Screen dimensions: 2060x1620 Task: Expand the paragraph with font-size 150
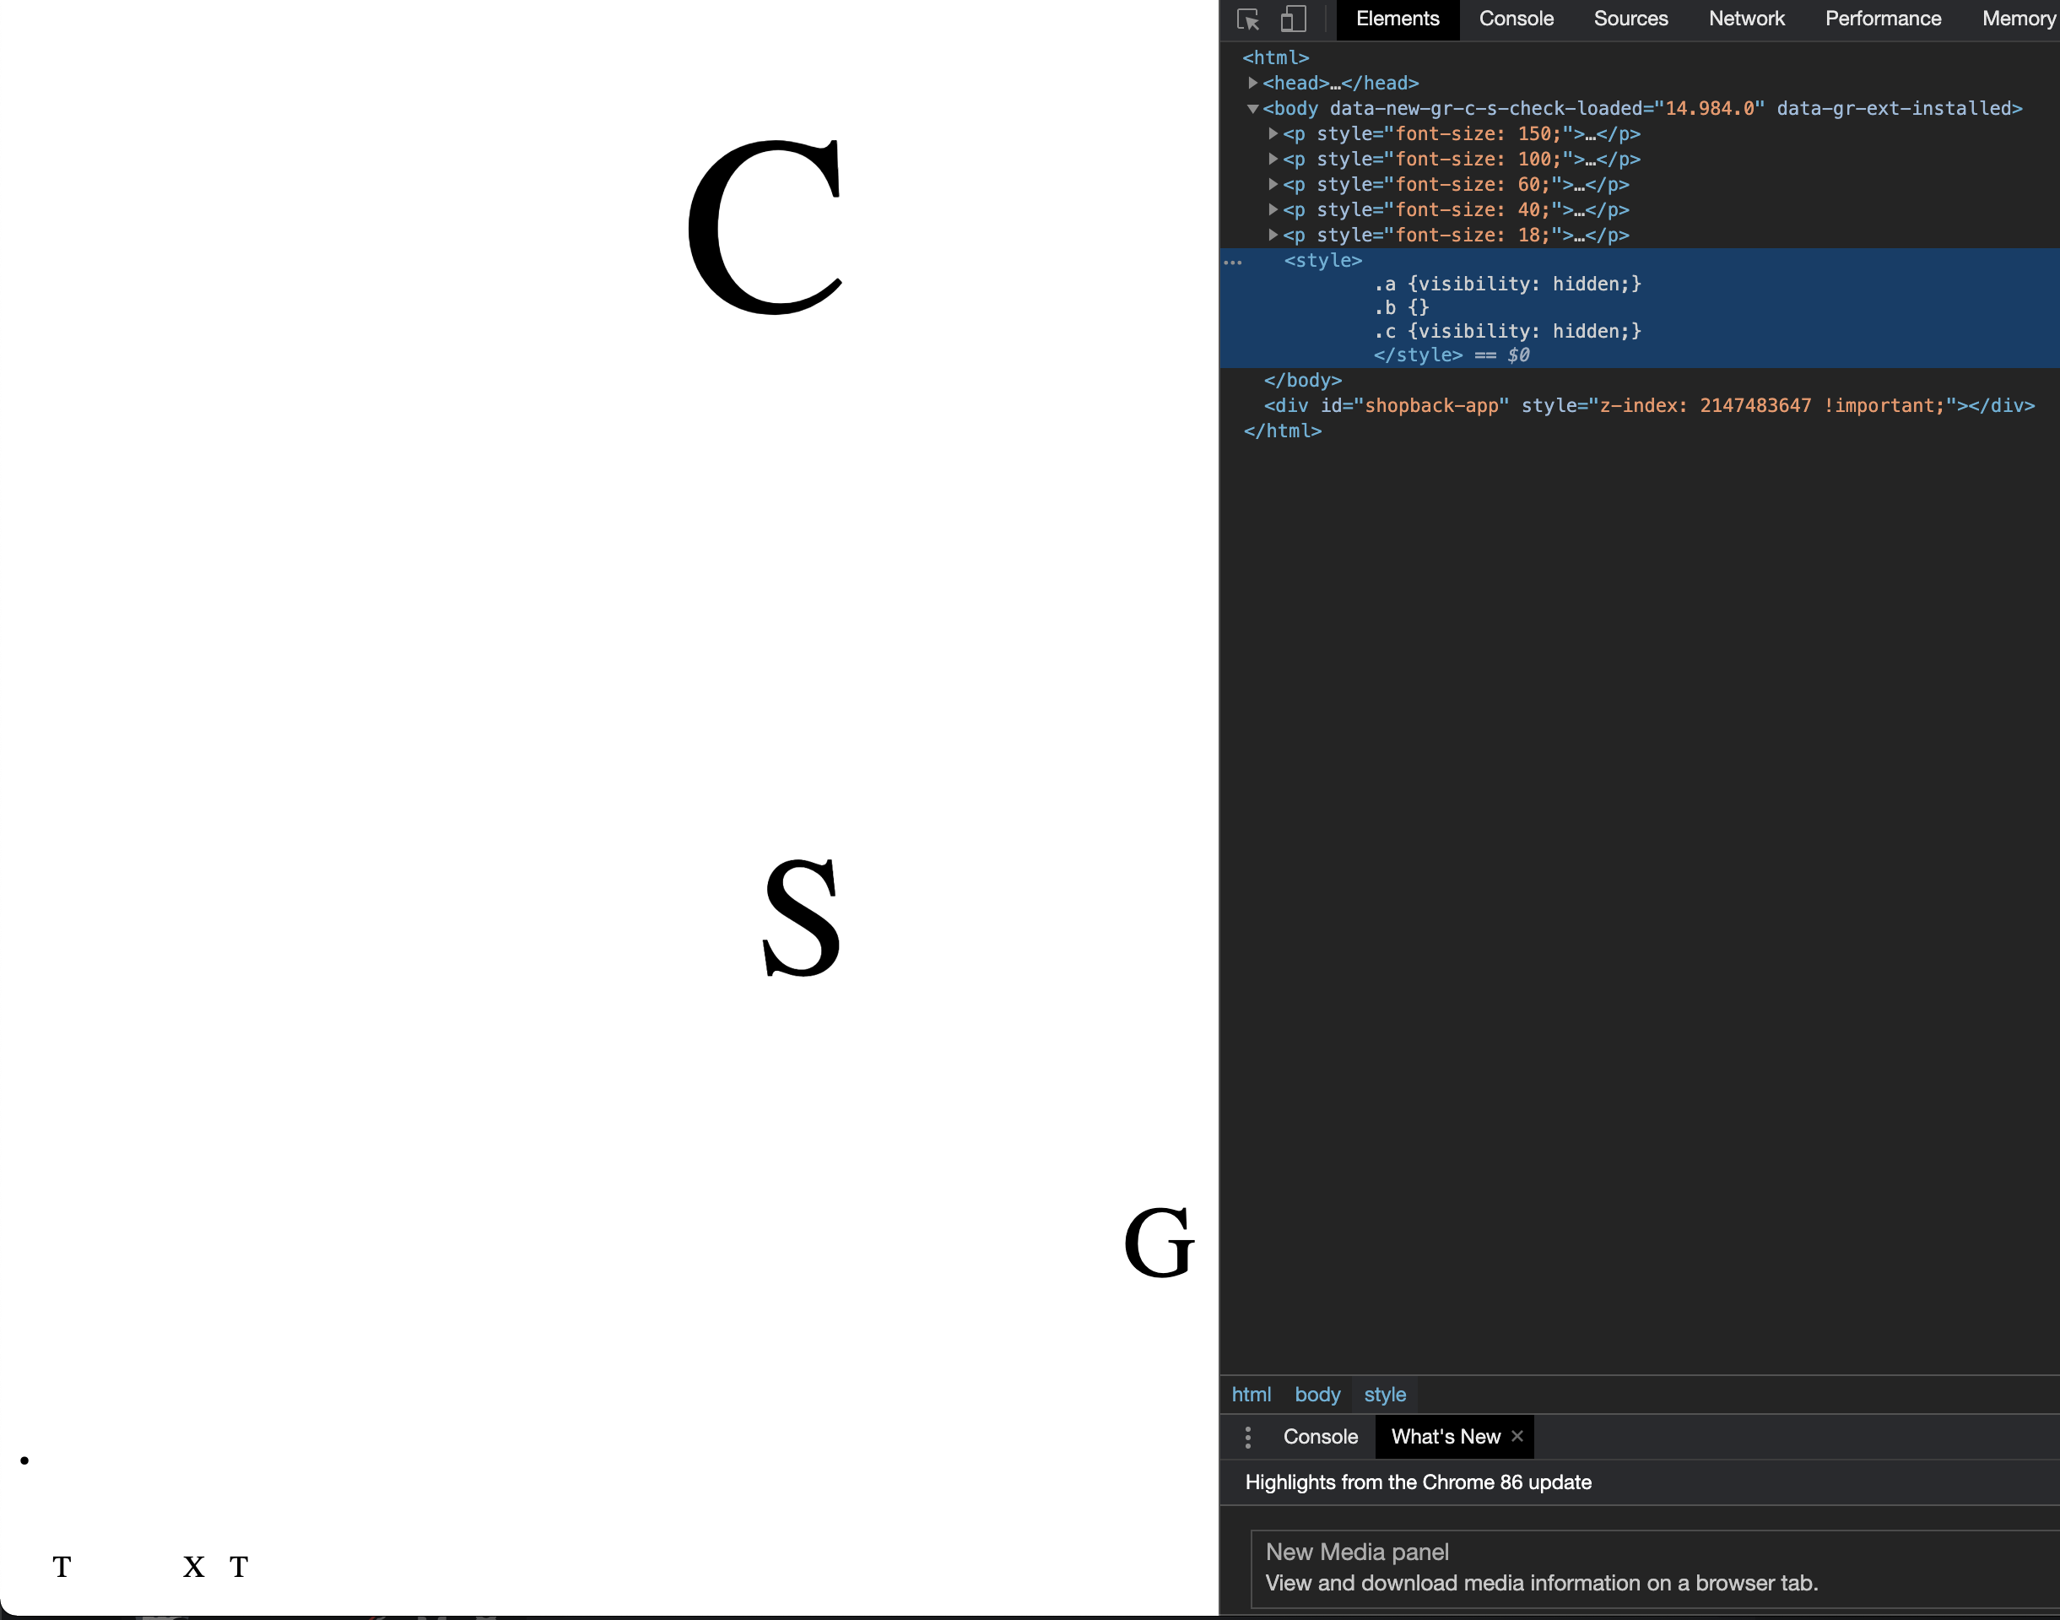[1273, 133]
